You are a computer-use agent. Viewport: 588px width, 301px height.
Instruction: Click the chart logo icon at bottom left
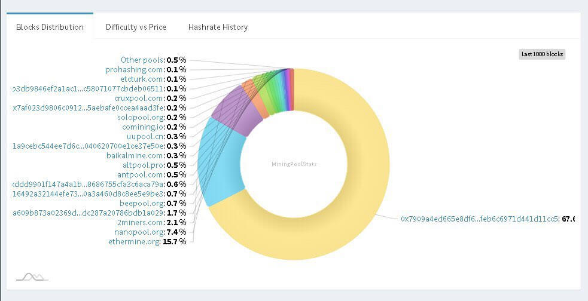tap(32, 276)
